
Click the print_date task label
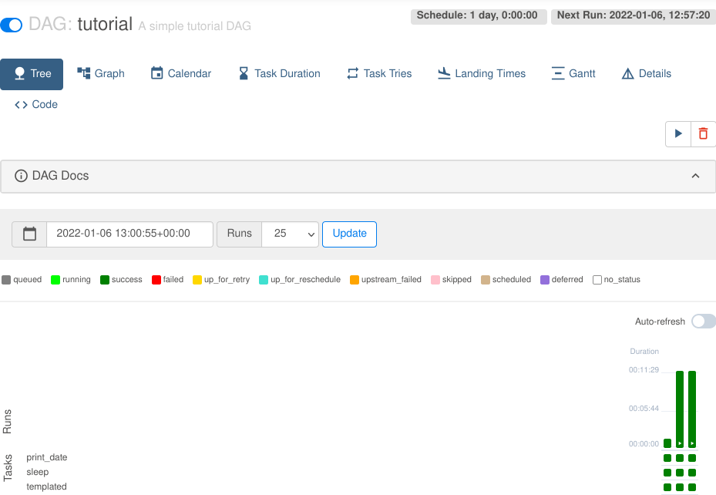(46, 457)
